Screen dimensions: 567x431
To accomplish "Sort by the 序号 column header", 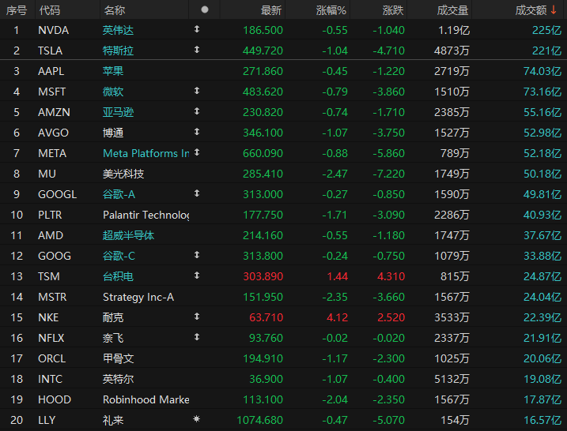I will 17,10.
